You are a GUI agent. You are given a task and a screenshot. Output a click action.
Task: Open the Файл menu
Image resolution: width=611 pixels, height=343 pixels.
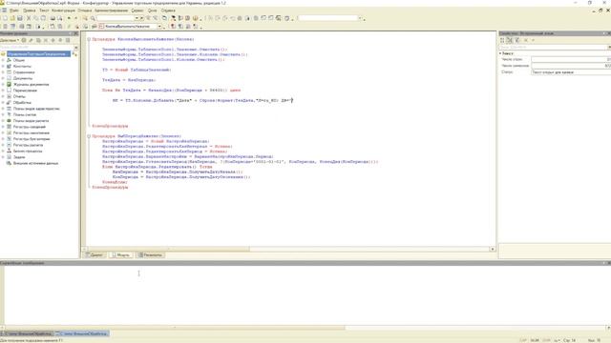coord(14,10)
